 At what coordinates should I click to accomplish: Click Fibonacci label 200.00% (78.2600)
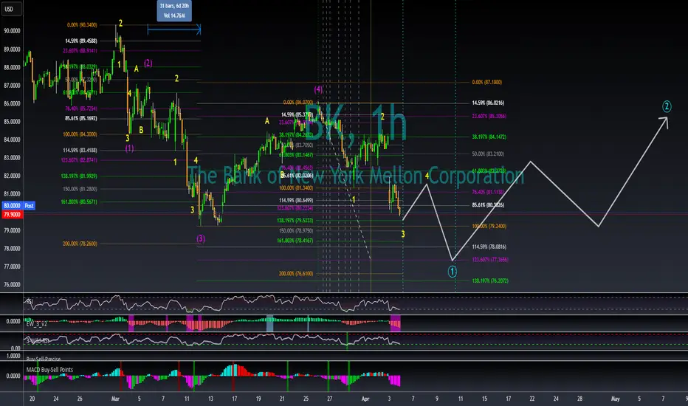[x=80, y=244]
